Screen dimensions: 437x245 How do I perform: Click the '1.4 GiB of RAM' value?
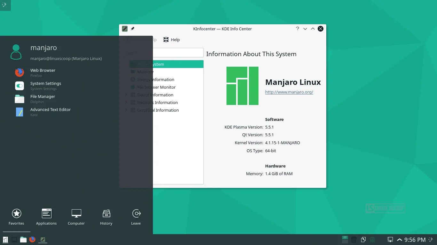click(279, 174)
